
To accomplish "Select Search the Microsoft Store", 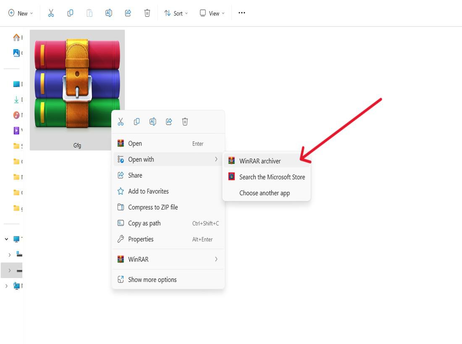I will [x=267, y=177].
